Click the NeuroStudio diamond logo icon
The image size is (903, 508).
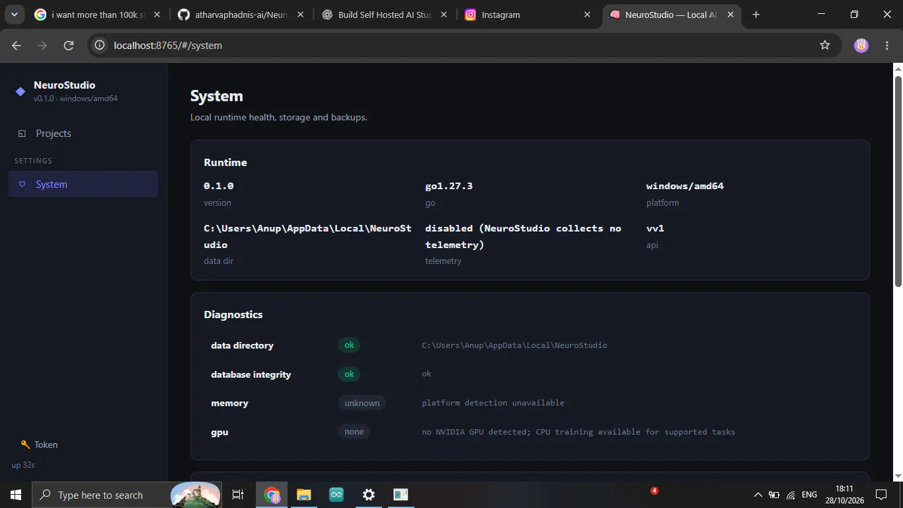(x=20, y=92)
